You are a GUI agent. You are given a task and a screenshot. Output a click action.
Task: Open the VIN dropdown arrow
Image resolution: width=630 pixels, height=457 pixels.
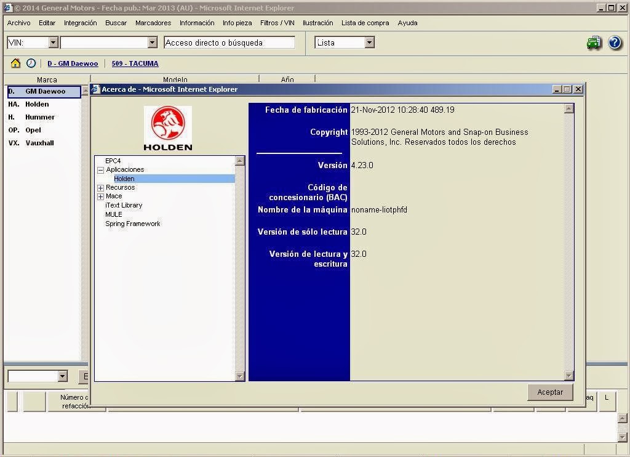[54, 42]
